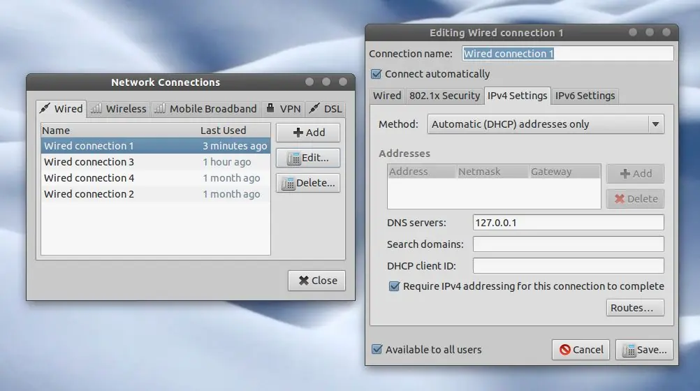Open the IPv6 Settings tab
This screenshot has height=391, width=700.
point(585,96)
